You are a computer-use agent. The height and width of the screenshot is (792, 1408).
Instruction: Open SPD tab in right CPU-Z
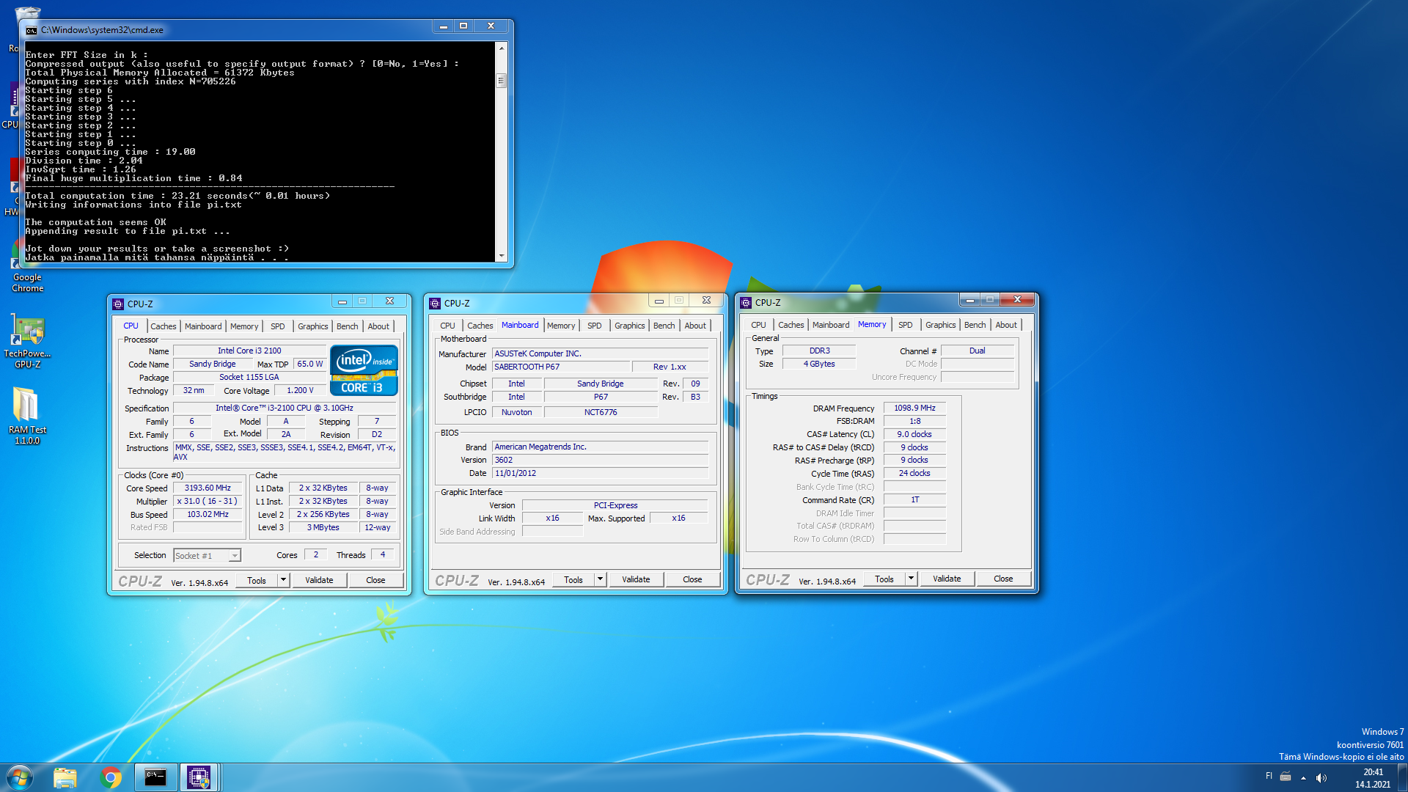point(906,325)
